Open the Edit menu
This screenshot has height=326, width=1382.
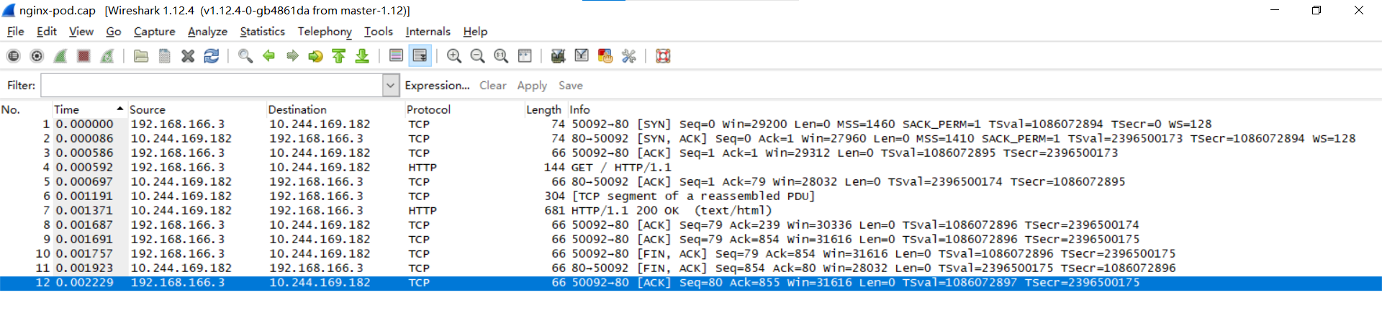47,32
